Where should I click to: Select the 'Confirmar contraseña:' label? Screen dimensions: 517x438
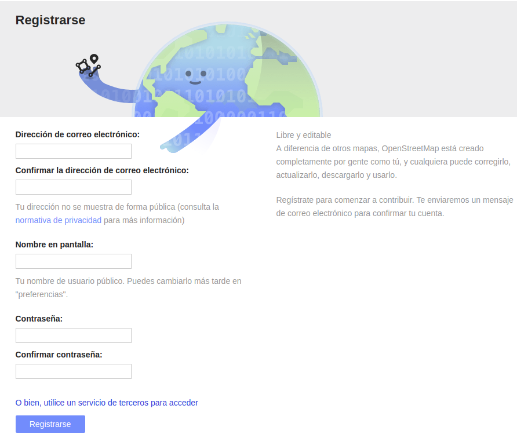(59, 355)
